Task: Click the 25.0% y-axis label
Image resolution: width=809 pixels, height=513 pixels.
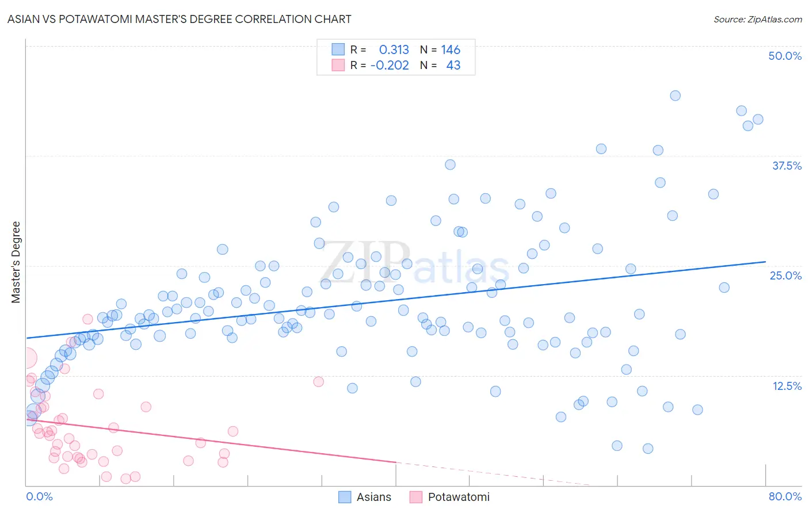Action: [785, 275]
